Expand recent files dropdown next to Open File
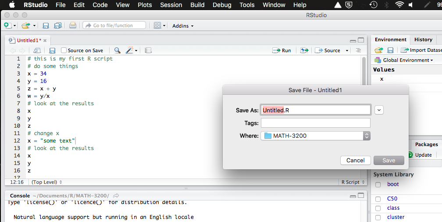 click(x=34, y=26)
